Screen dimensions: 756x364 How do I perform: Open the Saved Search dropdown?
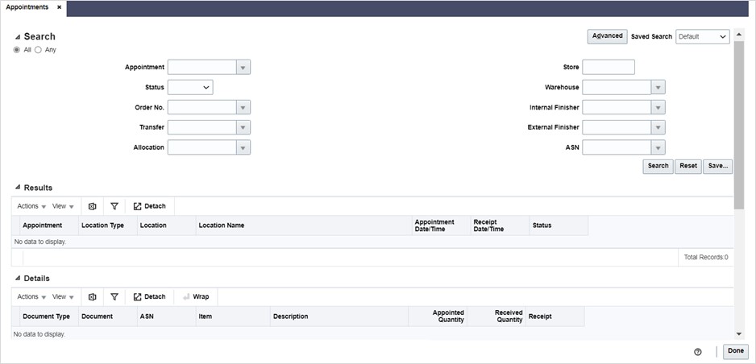point(703,36)
